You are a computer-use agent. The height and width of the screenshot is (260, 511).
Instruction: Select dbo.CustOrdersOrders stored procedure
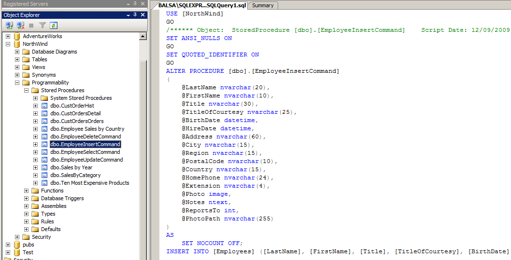coord(77,121)
